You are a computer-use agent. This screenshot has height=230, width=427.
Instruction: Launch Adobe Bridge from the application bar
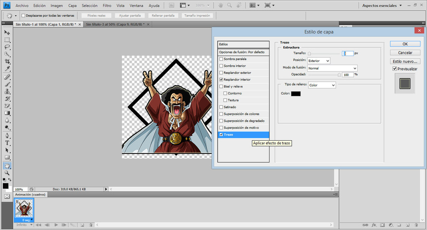171,5
